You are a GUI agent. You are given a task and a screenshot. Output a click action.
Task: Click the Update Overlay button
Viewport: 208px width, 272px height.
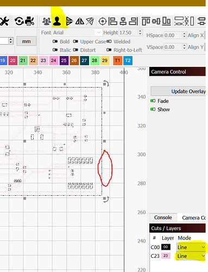pos(179,91)
